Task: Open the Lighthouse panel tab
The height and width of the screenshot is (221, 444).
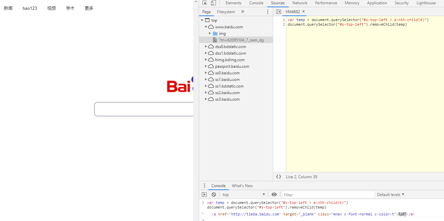Action: tap(426, 3)
